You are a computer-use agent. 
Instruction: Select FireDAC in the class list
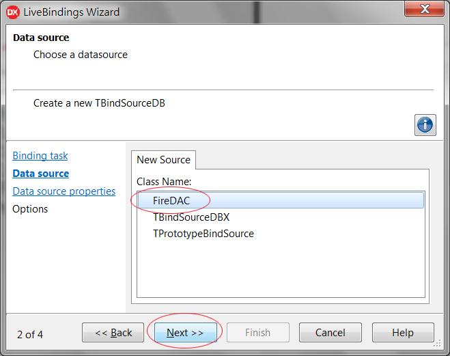coord(281,200)
